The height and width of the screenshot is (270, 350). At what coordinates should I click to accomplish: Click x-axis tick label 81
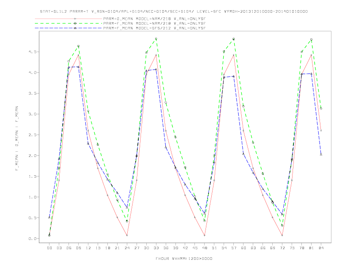coord(312,248)
